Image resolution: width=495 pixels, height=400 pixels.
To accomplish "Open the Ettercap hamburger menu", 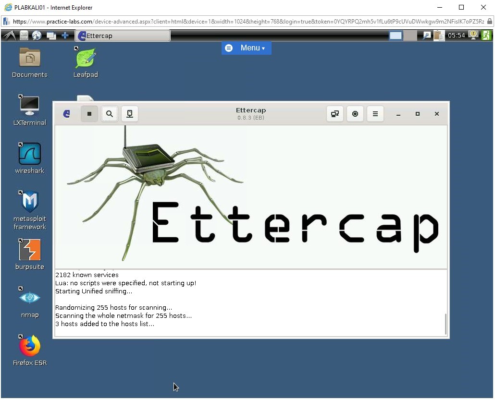I will (375, 114).
